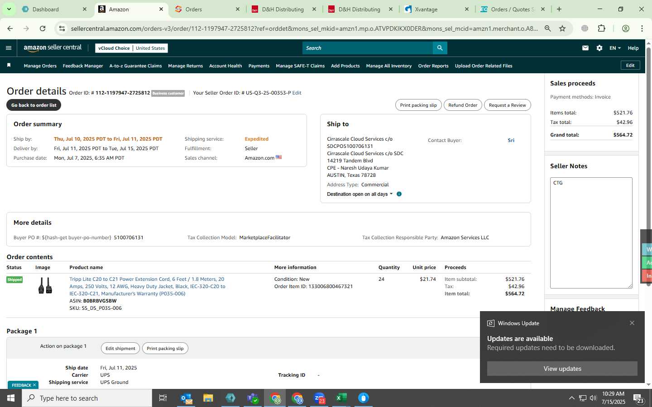
Task: Open the Chrome profile icon
Action: coord(626,28)
